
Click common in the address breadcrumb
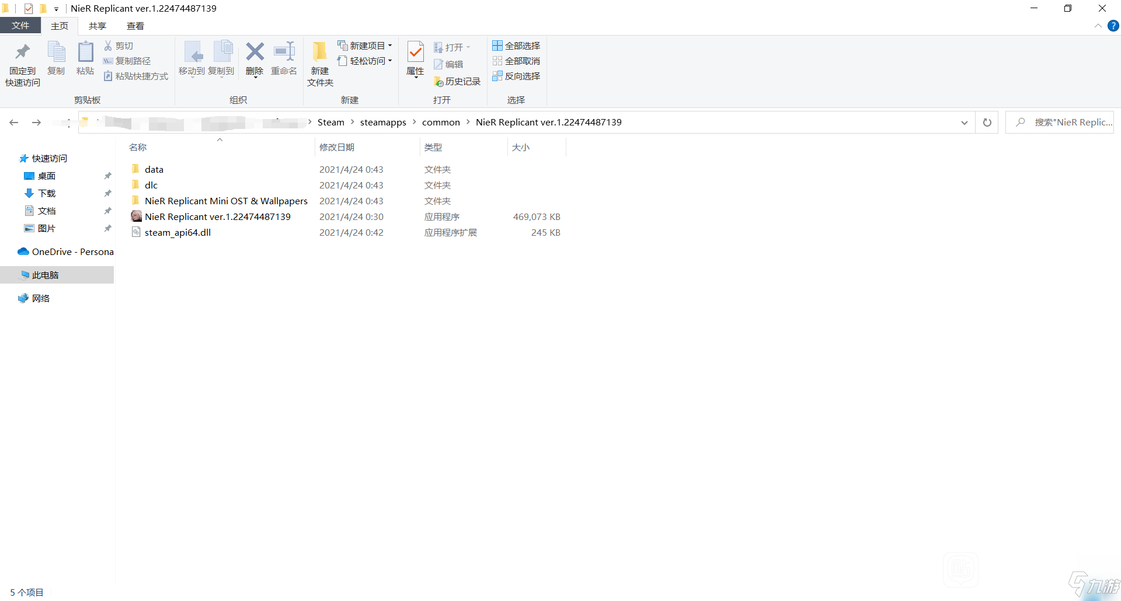tap(441, 122)
